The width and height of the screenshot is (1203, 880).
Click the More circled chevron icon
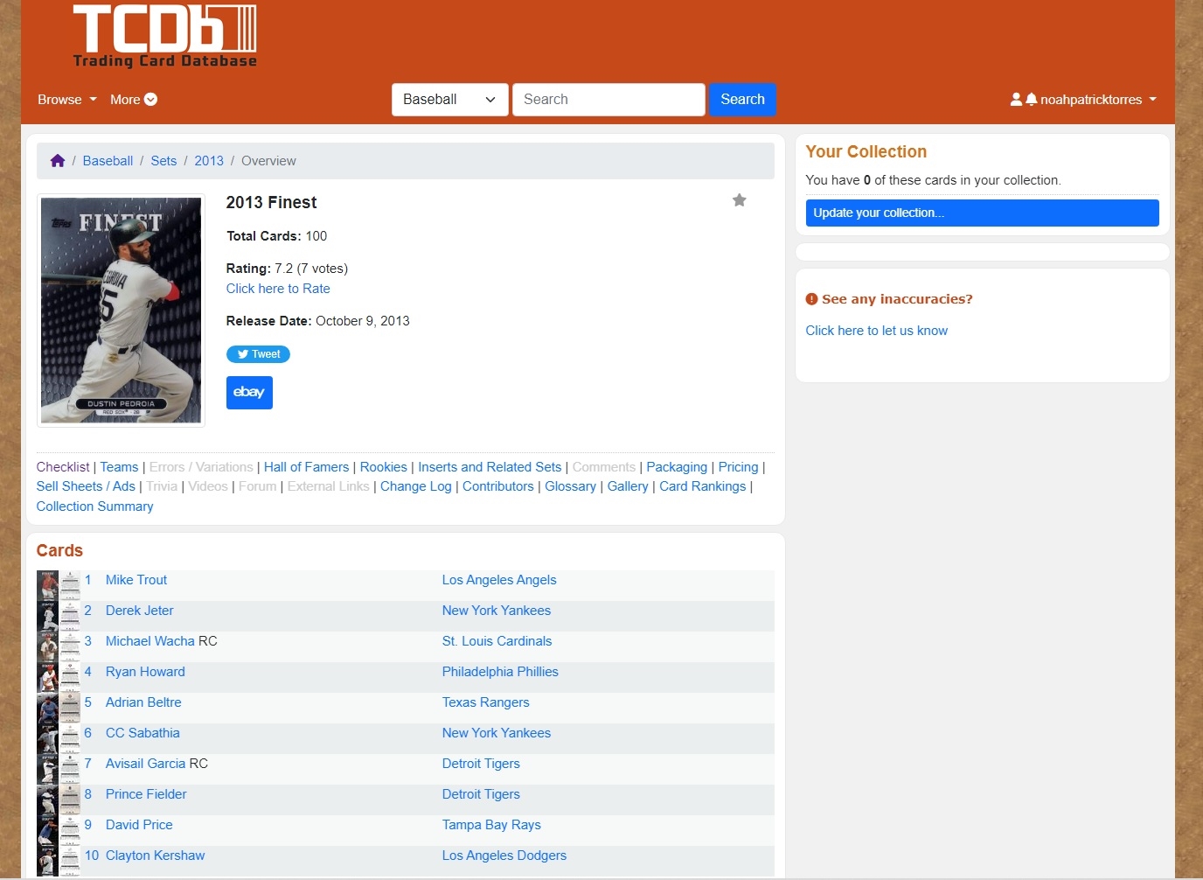point(150,100)
